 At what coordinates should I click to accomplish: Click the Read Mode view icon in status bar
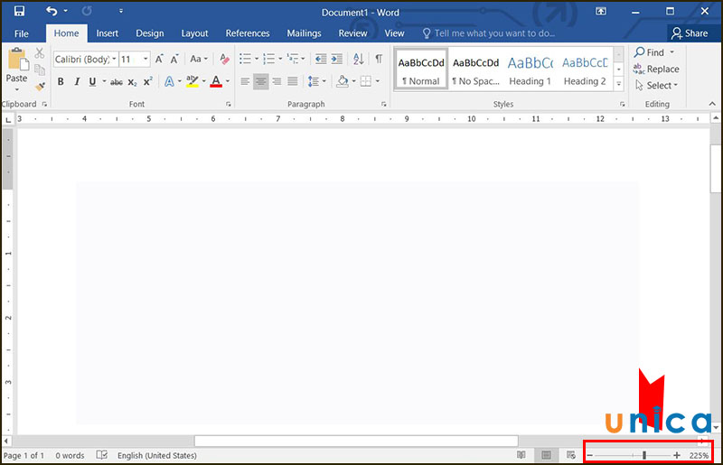521,455
